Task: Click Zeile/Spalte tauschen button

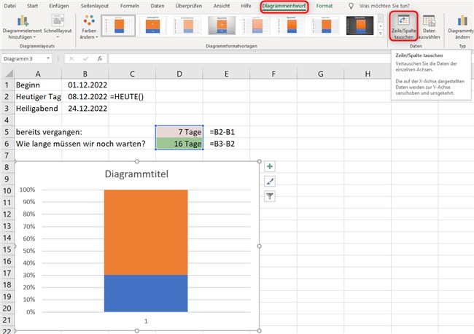Action: 403,26
